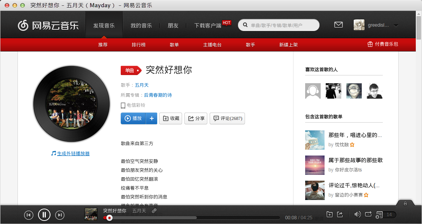Screen dimensions: 422x224
Task: Pause the current song
Action: point(44,215)
